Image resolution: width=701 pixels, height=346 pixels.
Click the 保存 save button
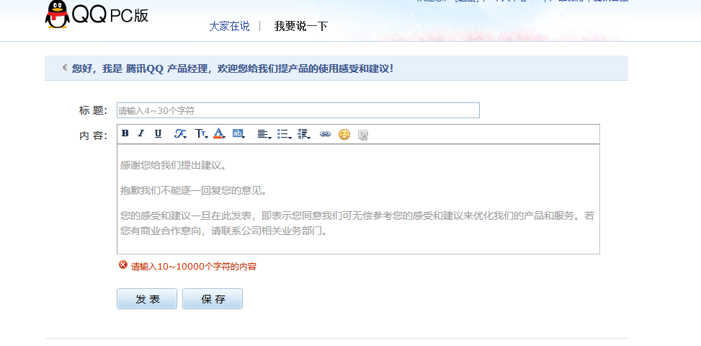point(213,299)
